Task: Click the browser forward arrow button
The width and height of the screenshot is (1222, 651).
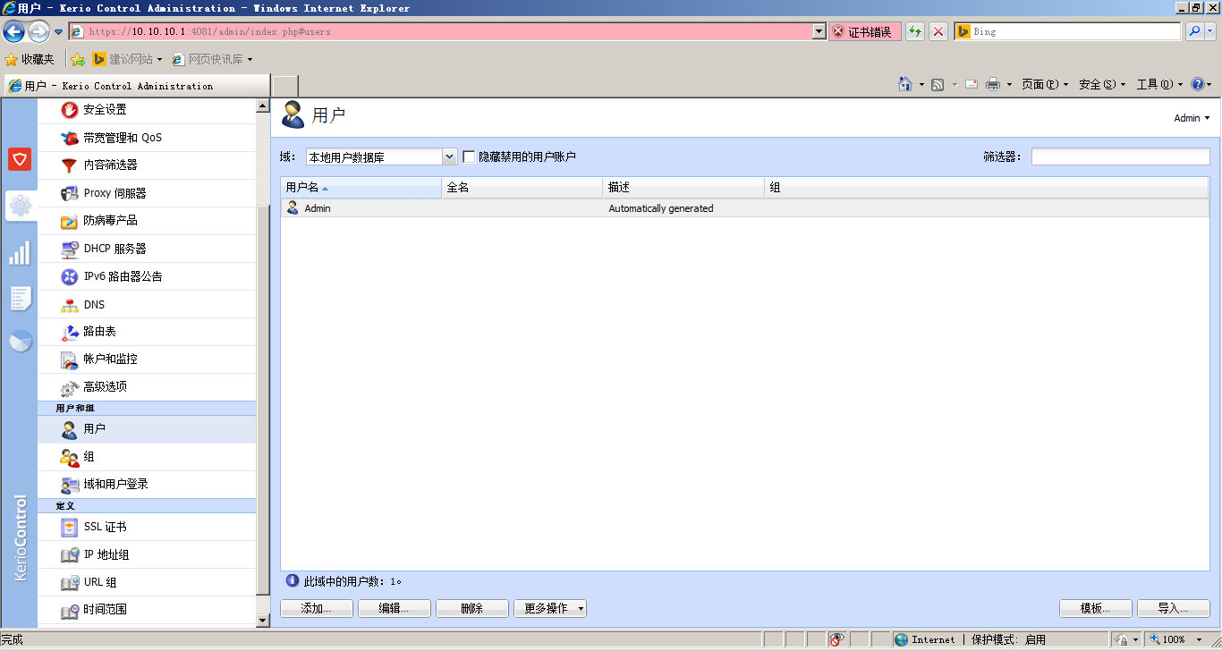Action: pos(38,32)
